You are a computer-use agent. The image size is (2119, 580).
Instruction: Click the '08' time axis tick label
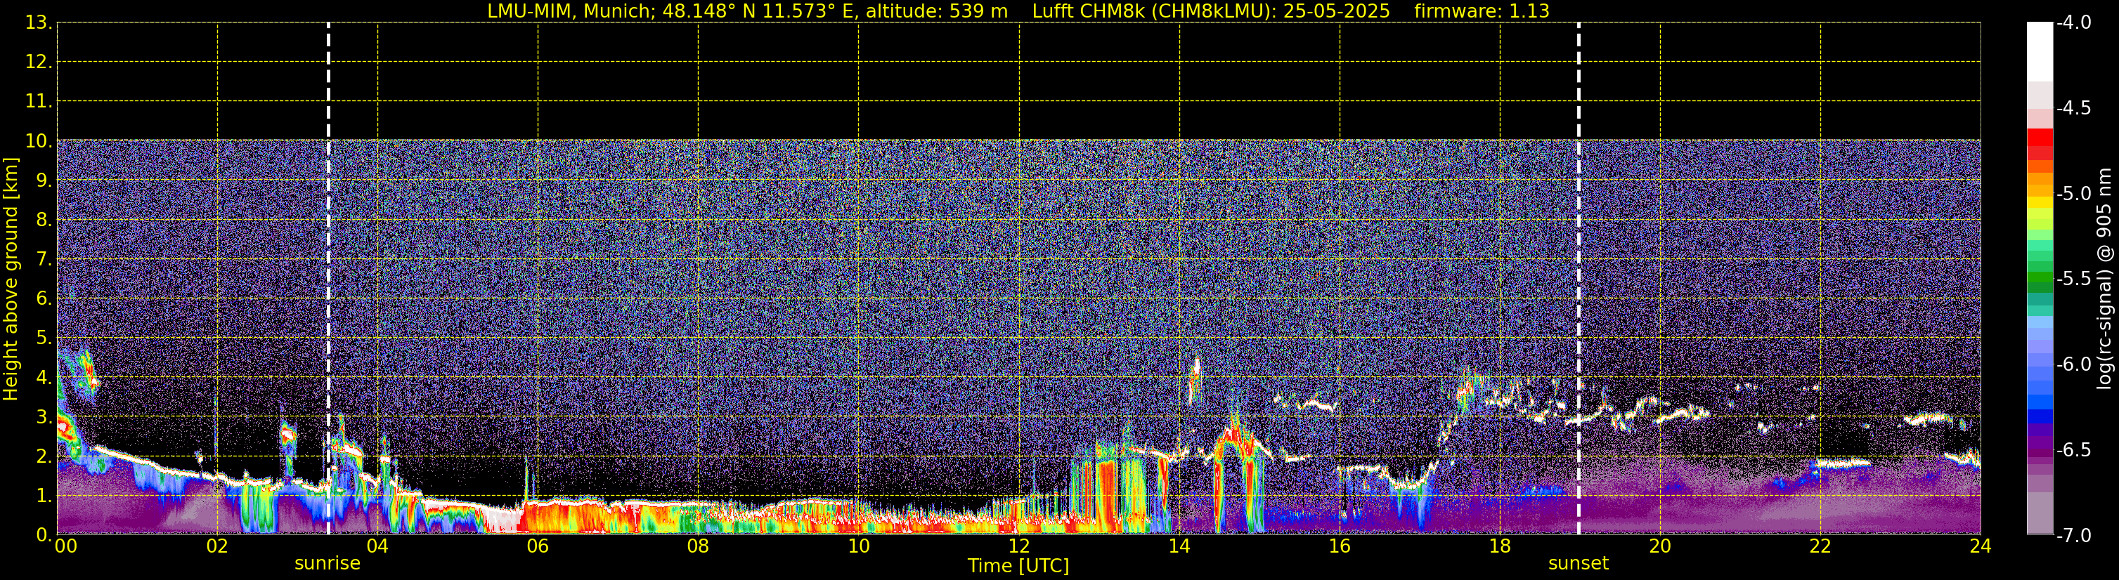point(698,546)
